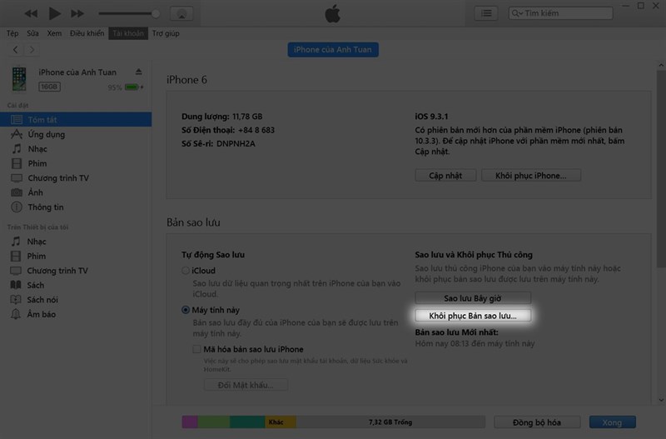
Task: Click Khôi phục Bản sao lưu... button
Action: click(473, 316)
